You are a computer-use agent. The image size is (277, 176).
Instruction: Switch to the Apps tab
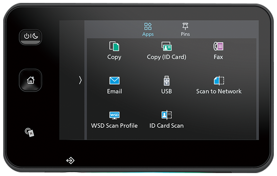click(148, 29)
